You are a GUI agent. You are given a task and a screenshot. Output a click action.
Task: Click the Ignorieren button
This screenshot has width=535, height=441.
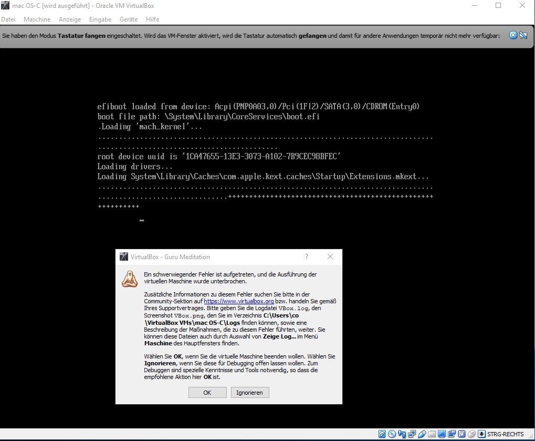pyautogui.click(x=249, y=393)
